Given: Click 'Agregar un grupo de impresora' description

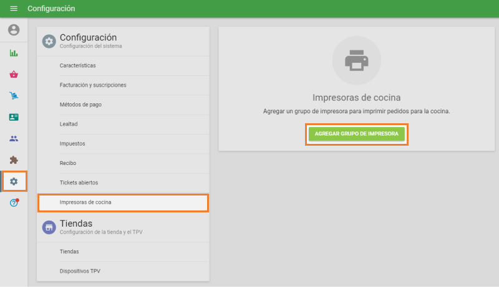Looking at the screenshot, I should coord(356,111).
